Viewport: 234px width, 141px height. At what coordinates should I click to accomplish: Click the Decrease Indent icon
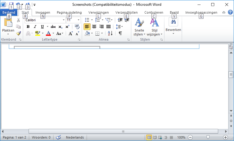tap(120, 20)
